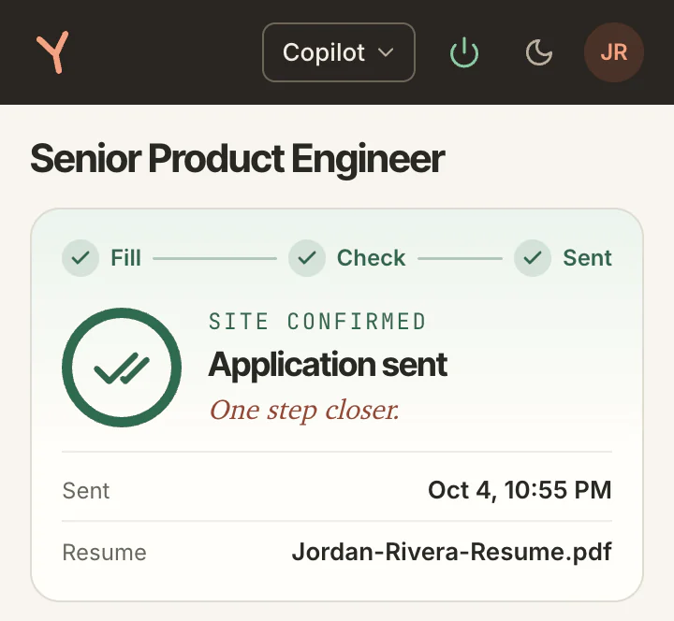
Task: Open the JR profile avatar menu
Action: [614, 52]
